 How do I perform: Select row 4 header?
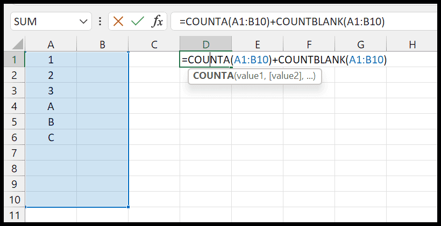pos(15,106)
